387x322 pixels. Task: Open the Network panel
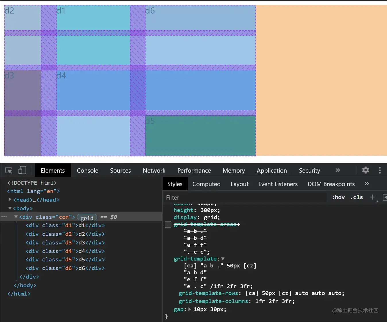[154, 170]
